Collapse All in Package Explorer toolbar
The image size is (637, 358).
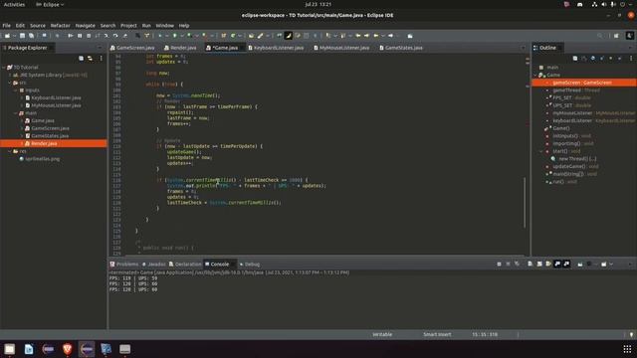pos(81,59)
